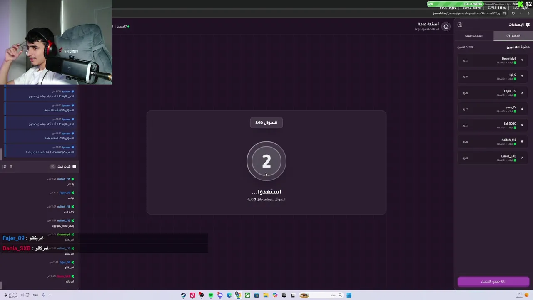Open Google Chrome from the taskbar

click(x=238, y=295)
